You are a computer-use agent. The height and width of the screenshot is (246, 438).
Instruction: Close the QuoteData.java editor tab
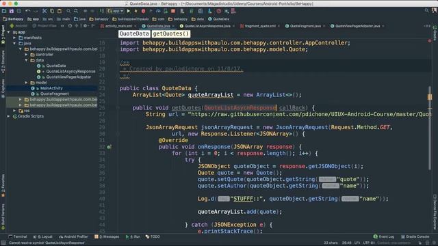173,26
